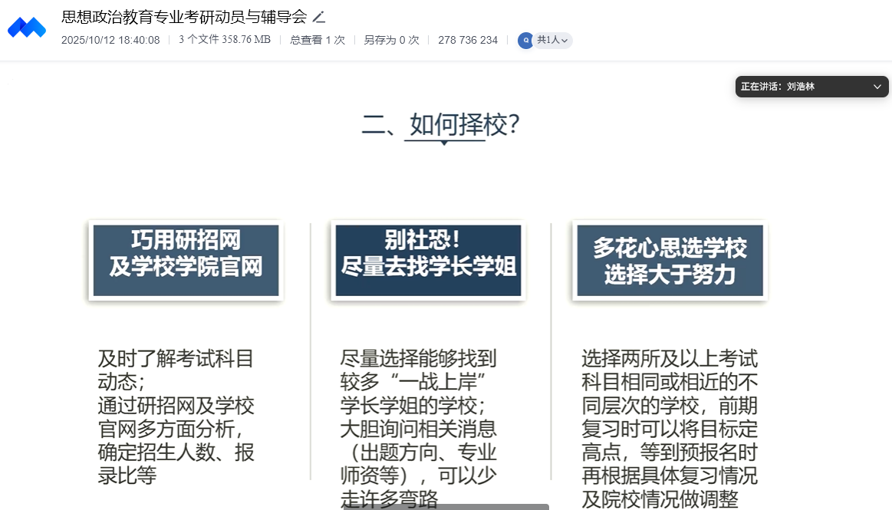The height and width of the screenshot is (510, 892).
Task: Click the 别社恐！尽量去找学长学姐 box
Action: point(428,261)
